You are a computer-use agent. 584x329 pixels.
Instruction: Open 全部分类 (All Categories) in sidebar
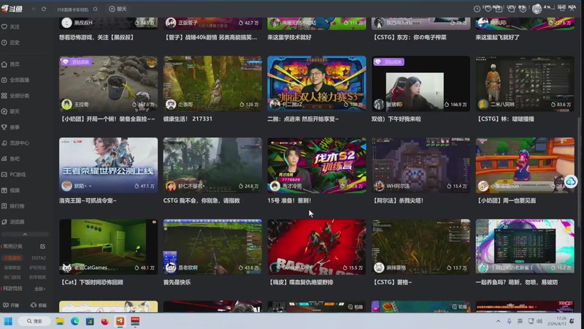click(15, 96)
